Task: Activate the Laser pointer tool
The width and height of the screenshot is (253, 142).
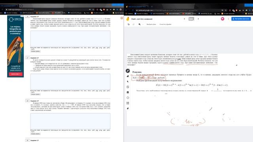Action: coord(128,108)
